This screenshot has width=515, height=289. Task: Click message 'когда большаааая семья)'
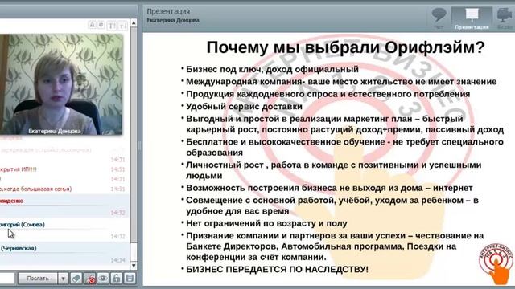click(x=35, y=189)
